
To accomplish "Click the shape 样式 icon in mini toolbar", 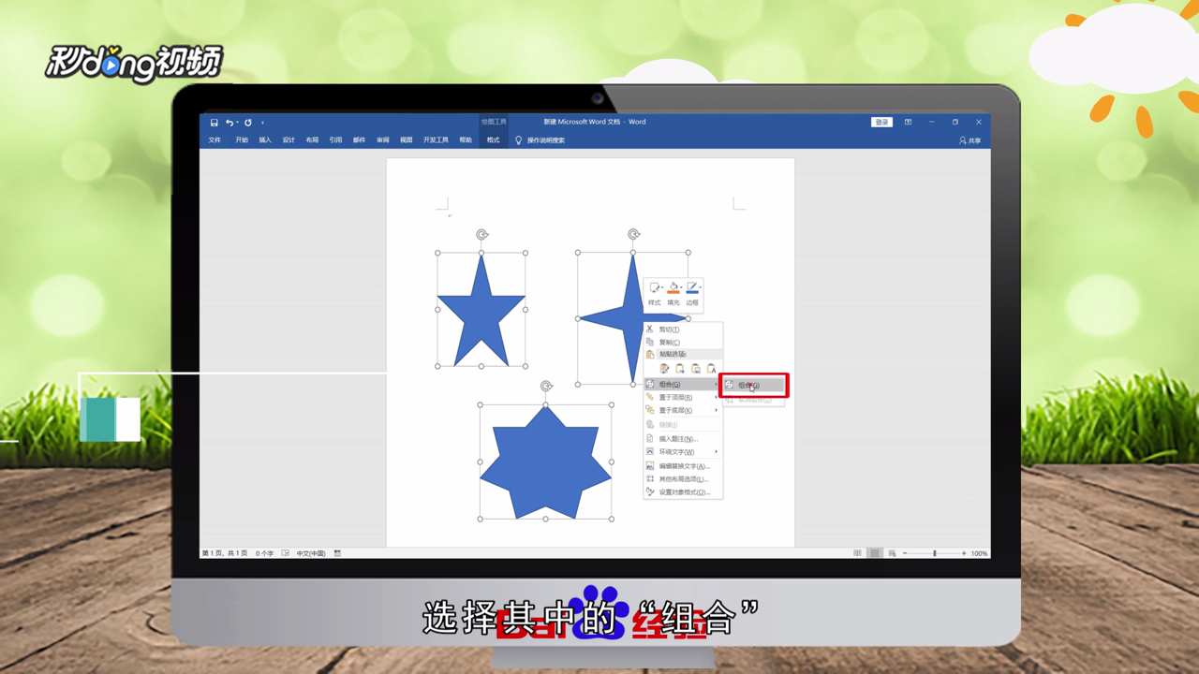I will tap(654, 288).
